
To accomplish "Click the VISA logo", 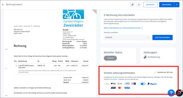I will point(127,88).
